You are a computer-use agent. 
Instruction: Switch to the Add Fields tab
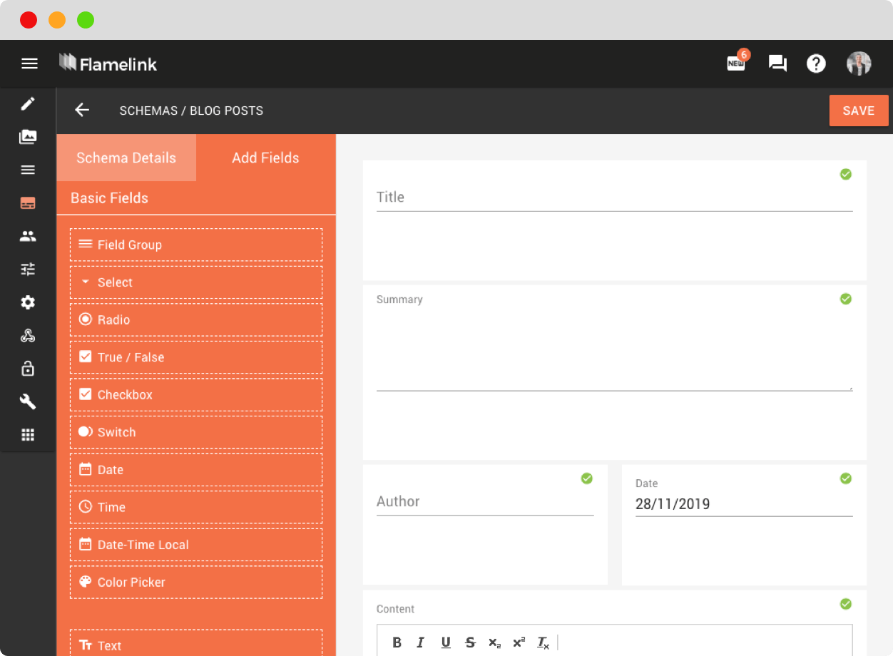[x=265, y=158]
